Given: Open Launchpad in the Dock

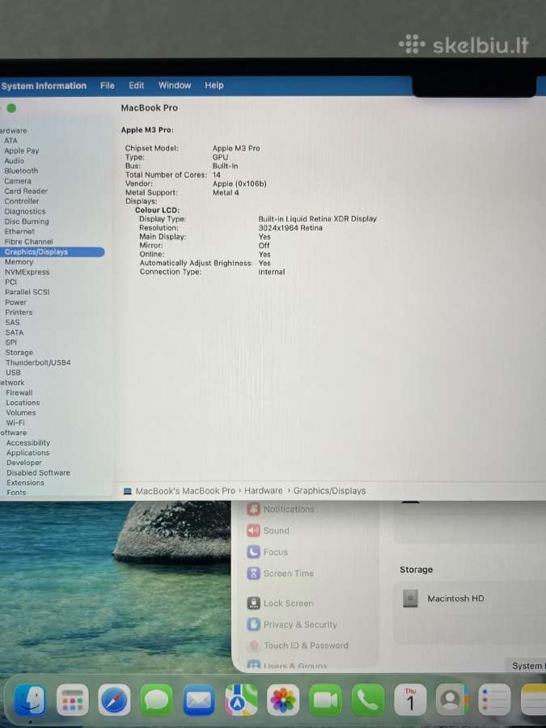Looking at the screenshot, I should click(73, 700).
